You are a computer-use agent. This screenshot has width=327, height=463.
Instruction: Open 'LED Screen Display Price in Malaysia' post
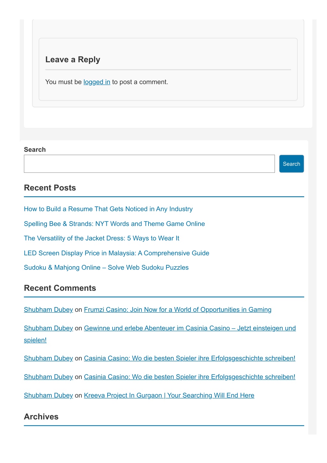[x=117, y=253]
